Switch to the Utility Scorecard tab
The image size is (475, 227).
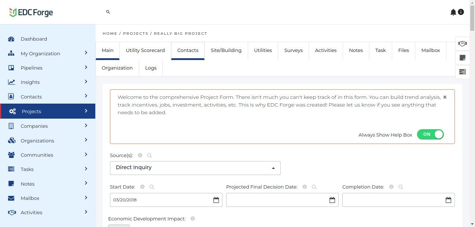tap(145, 51)
